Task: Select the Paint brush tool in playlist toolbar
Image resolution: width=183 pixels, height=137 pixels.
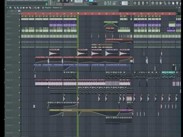Action: pyautogui.click(x=18, y=8)
